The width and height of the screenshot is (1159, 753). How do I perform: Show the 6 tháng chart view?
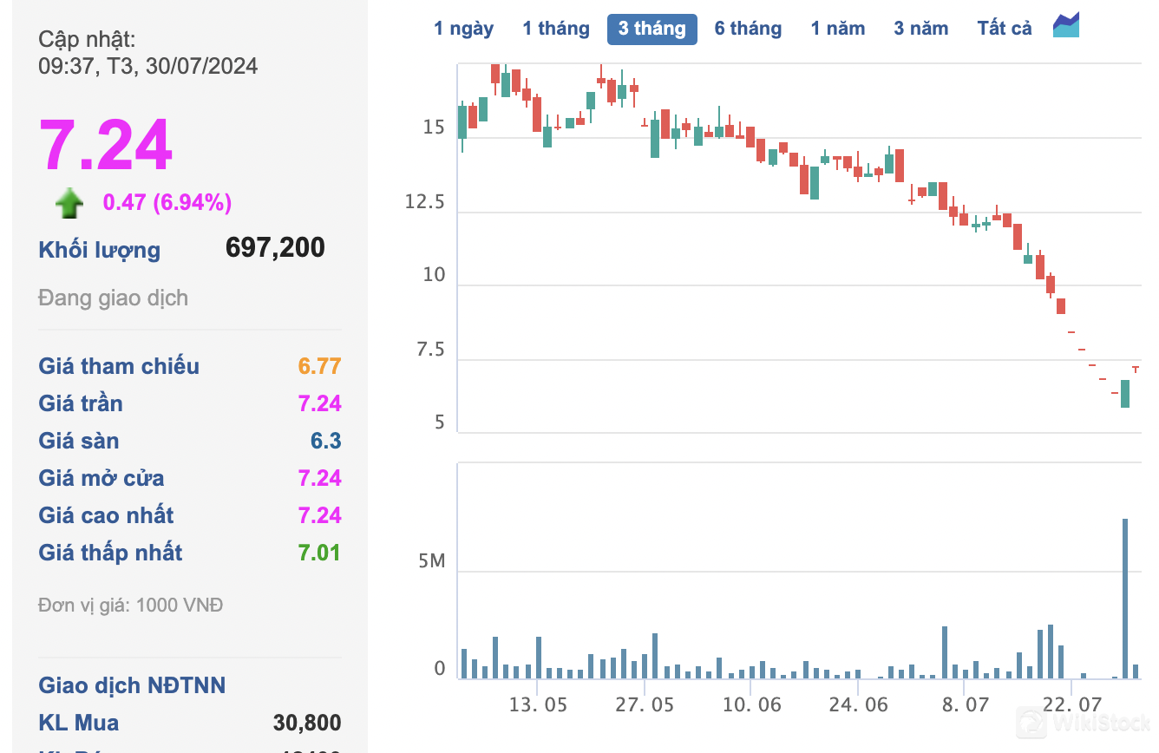748,29
